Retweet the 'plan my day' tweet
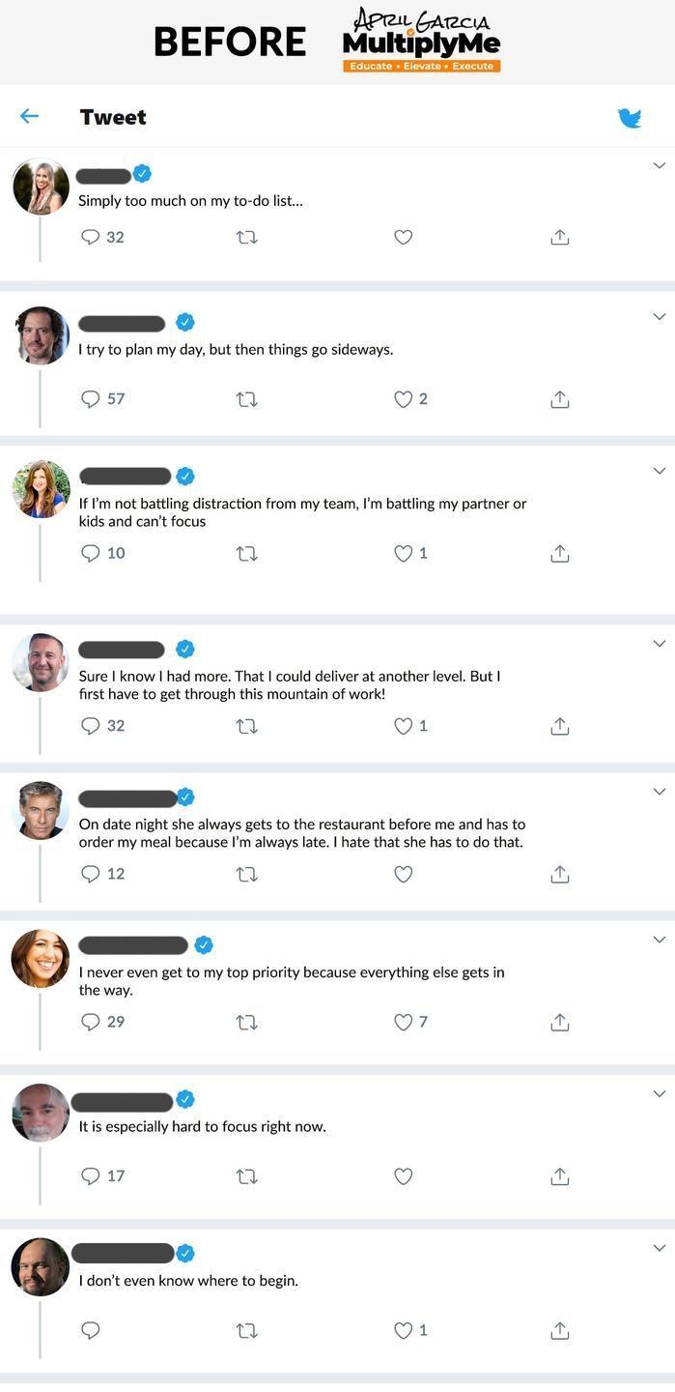Image resolution: width=675 pixels, height=1392 pixels. [x=246, y=399]
